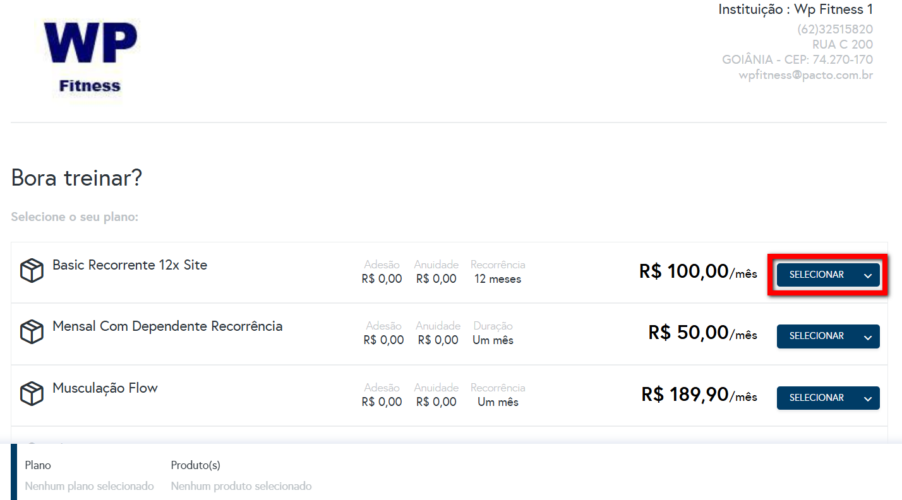Expand chevron on Musculação Flow select button
902x500 pixels.
point(868,398)
